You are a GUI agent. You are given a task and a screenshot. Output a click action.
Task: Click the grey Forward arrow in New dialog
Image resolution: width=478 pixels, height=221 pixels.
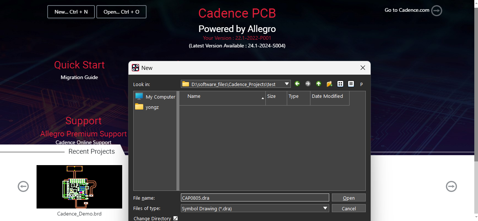click(x=308, y=84)
